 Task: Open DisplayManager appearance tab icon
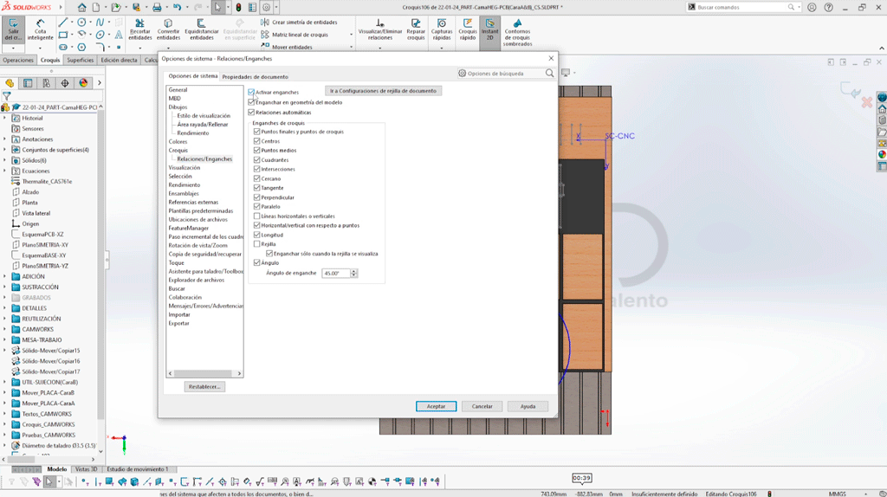click(x=83, y=83)
